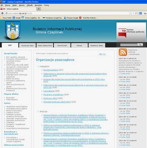Bookmark this page with the star icon

point(130,13)
